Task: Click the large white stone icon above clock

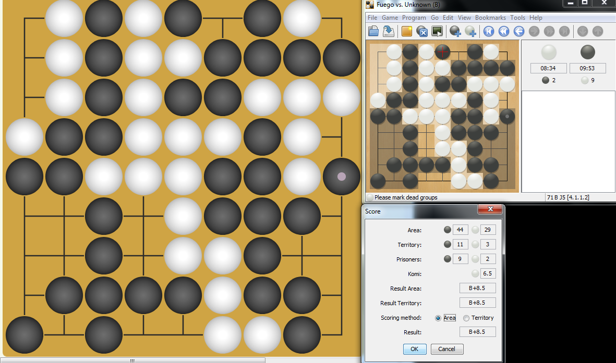Action: pos(549,52)
